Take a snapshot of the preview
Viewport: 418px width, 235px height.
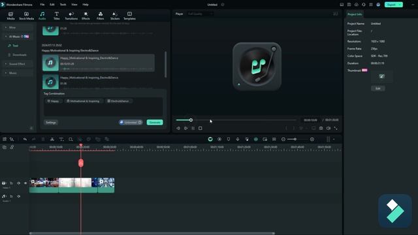[x=321, y=129]
